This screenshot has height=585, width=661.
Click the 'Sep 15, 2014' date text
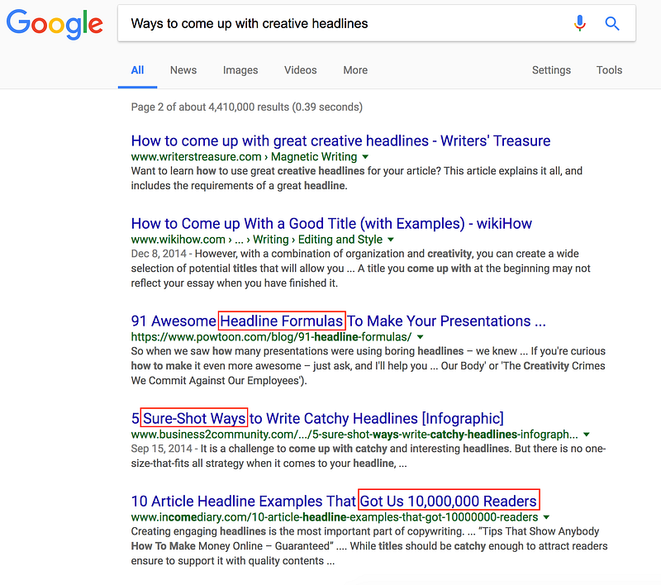pos(161,449)
